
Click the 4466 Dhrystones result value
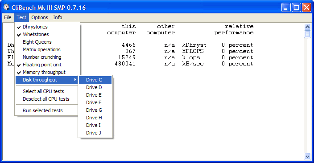click(129, 45)
